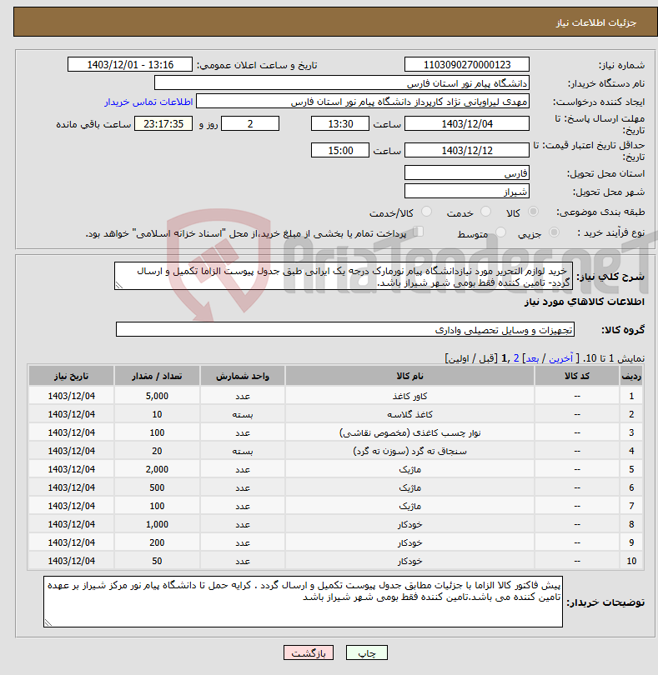Viewport: 658px width, 675px height.
Task: Click the جزئیات اطلاعات نیاز header title
Action: coord(596,22)
